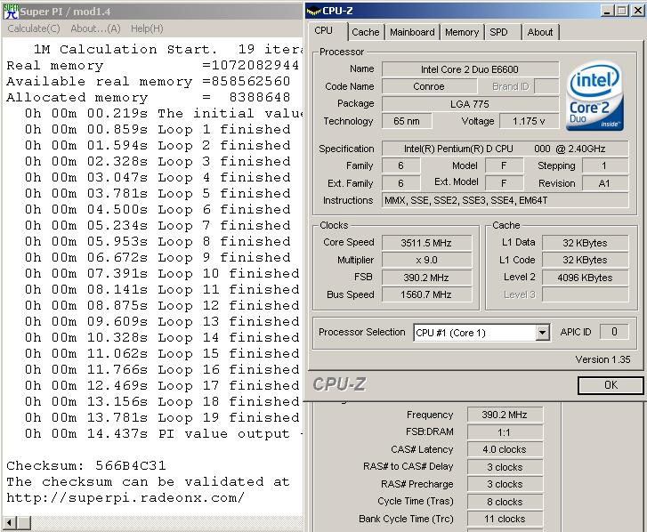Click the RAS# to CAS# Delay value '3 clocks'

(505, 467)
